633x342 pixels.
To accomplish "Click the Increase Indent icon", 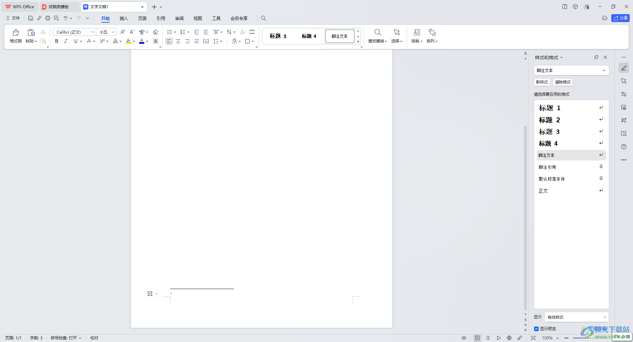I will (x=206, y=32).
